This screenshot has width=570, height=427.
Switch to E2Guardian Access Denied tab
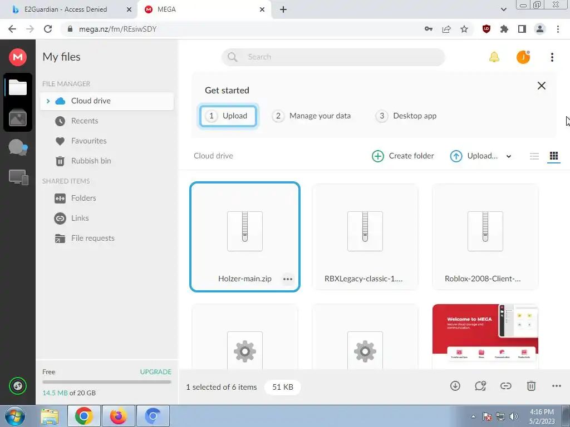tap(66, 9)
